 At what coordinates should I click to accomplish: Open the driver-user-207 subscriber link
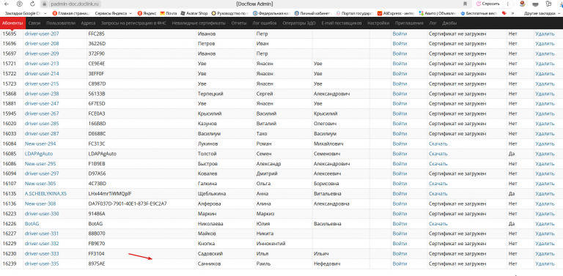pyautogui.click(x=42, y=34)
